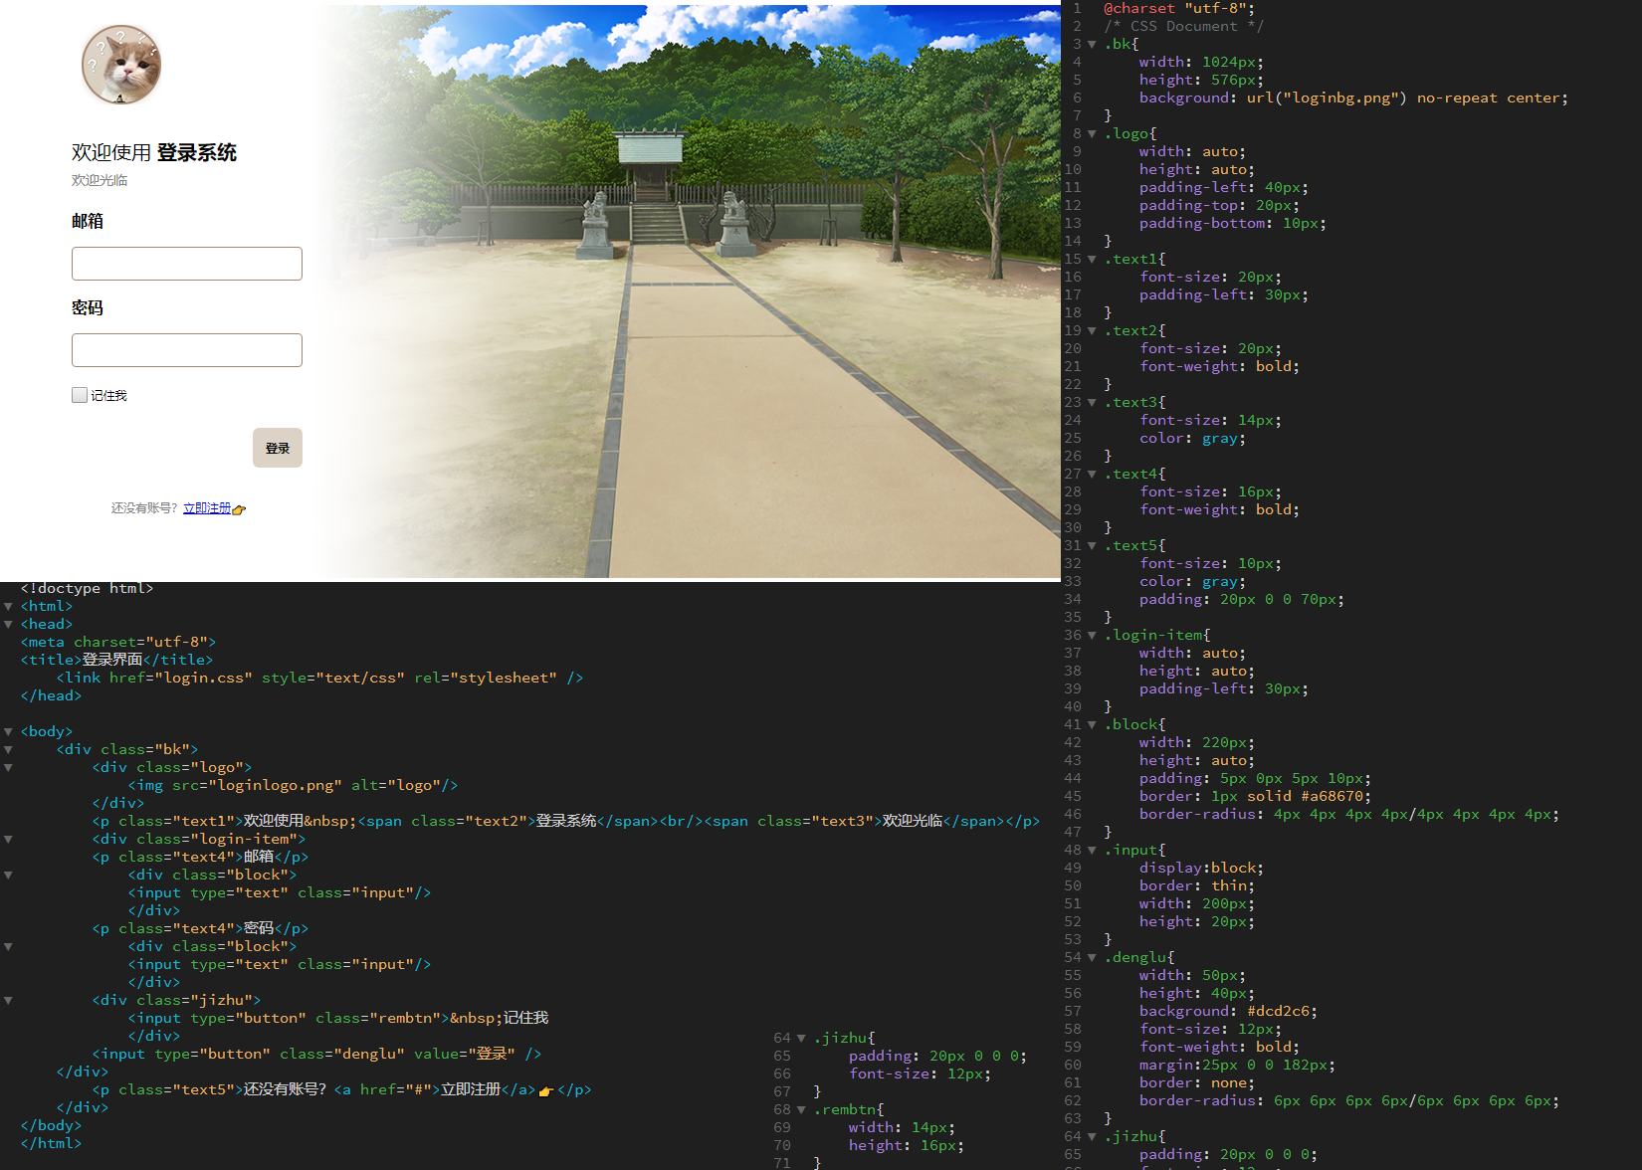Image resolution: width=1642 pixels, height=1170 pixels.
Task: Collapse the .text5 CSS rule
Action: [1092, 546]
